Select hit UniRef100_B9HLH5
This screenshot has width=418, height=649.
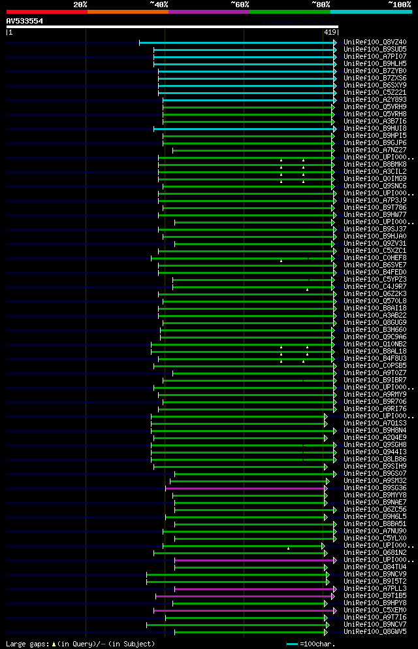(375, 64)
